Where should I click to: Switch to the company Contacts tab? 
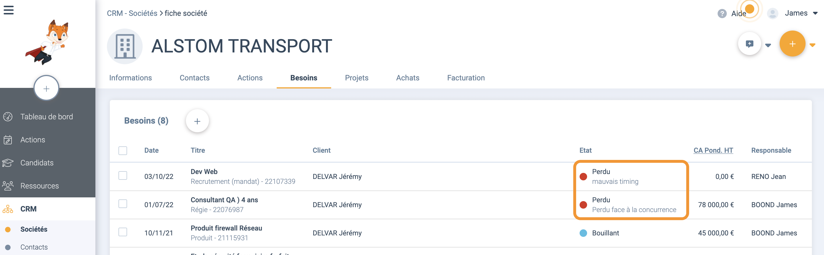195,78
